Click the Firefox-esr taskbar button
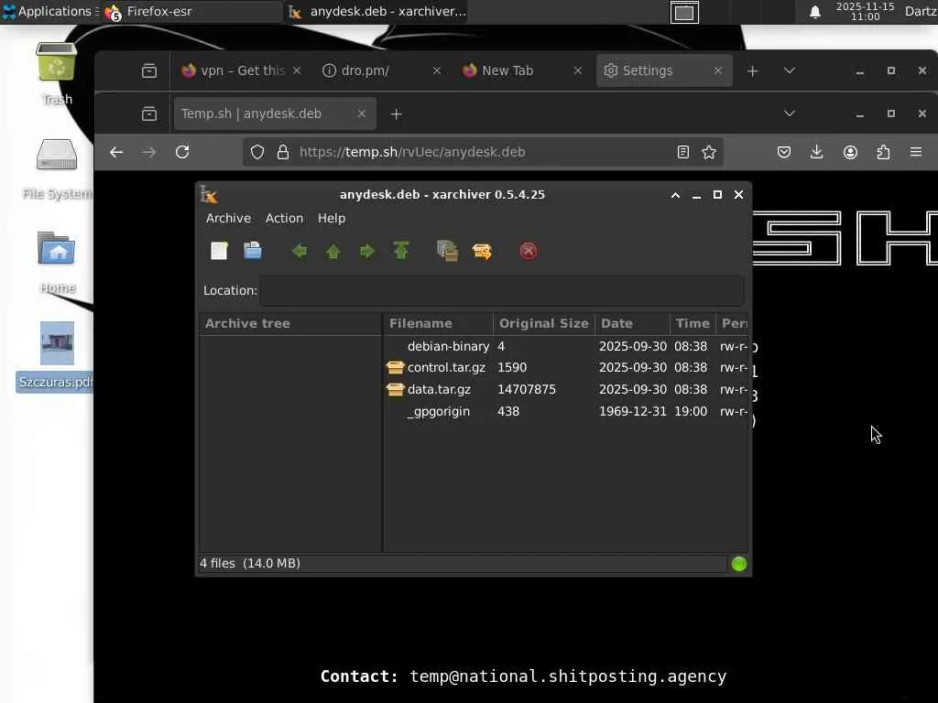The height and width of the screenshot is (703, 938). pos(191,11)
